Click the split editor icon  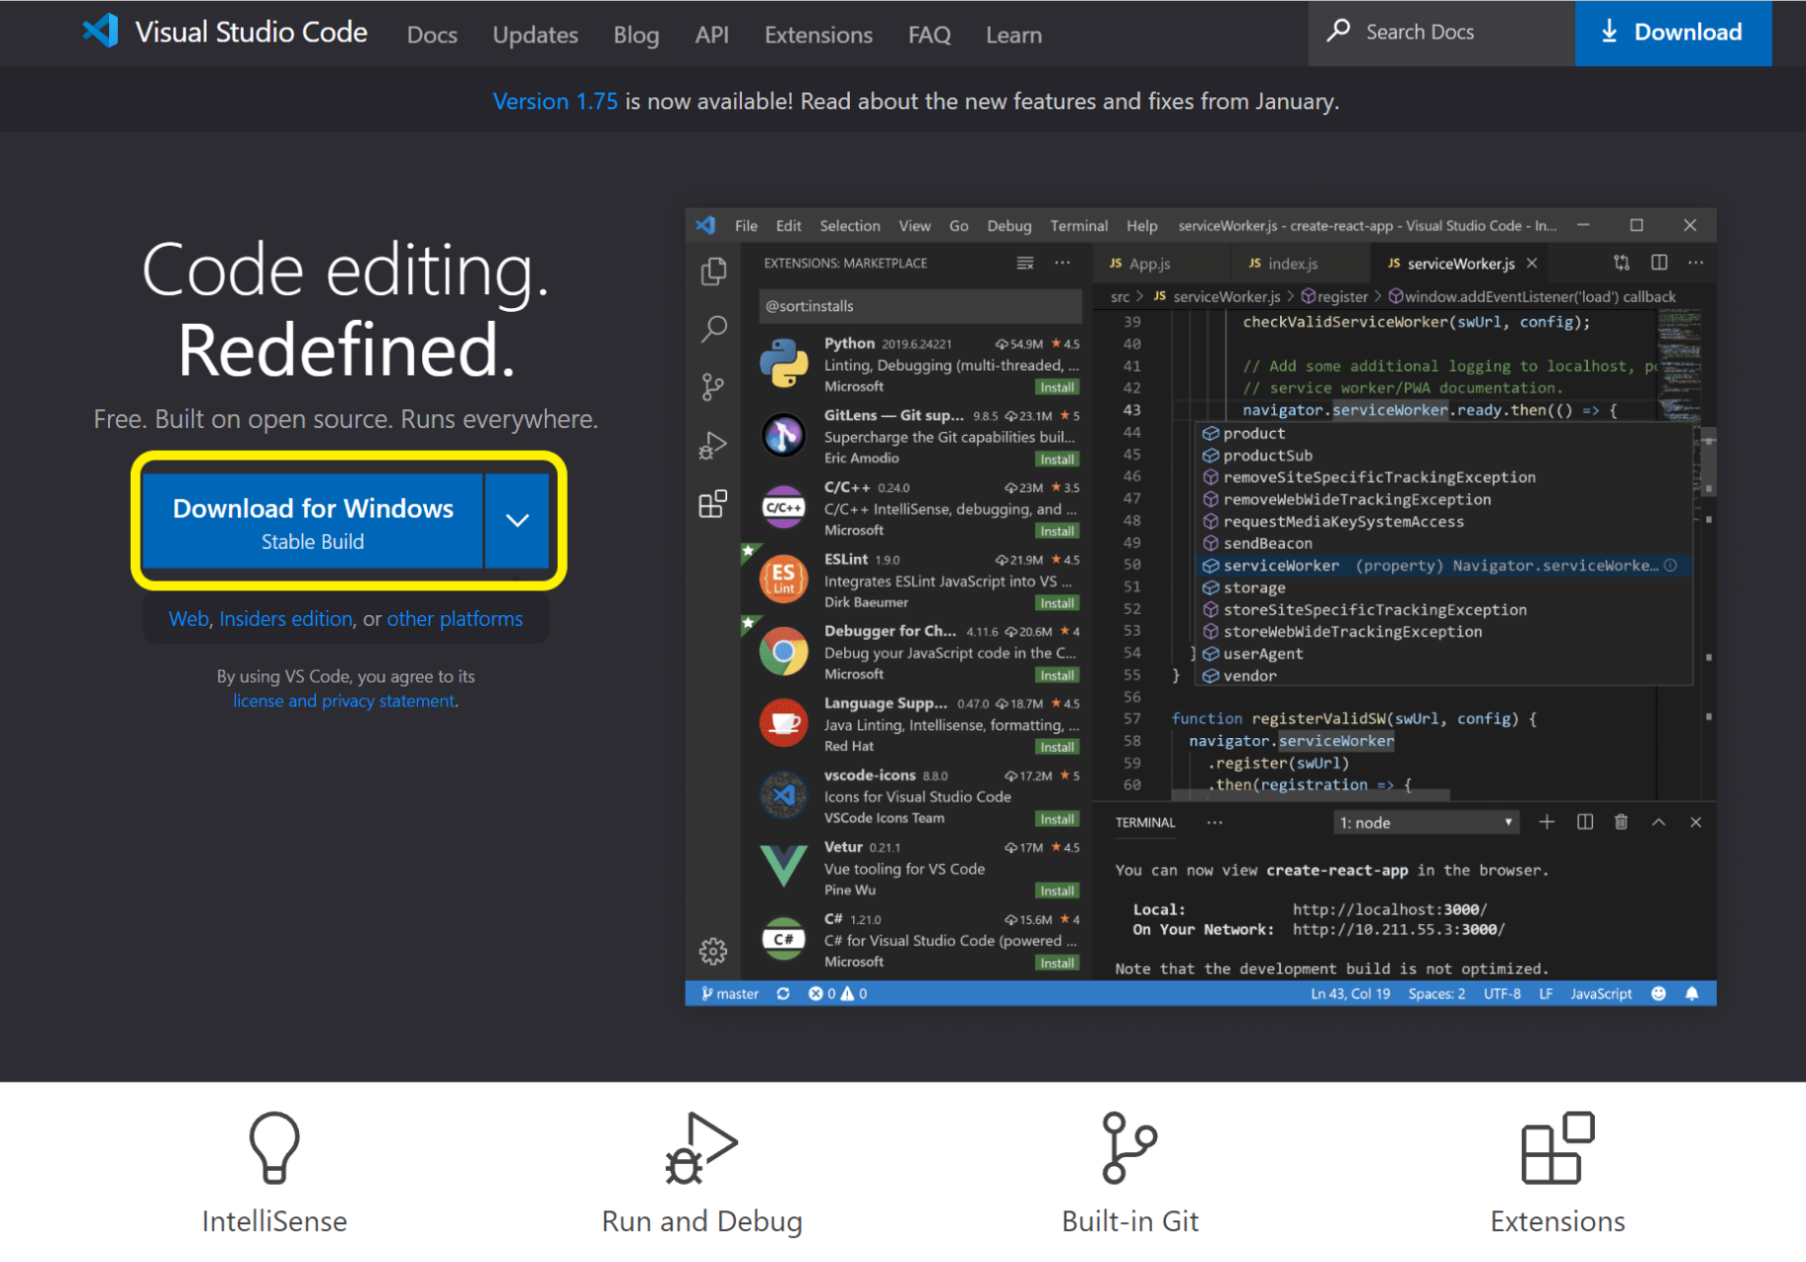(1659, 263)
